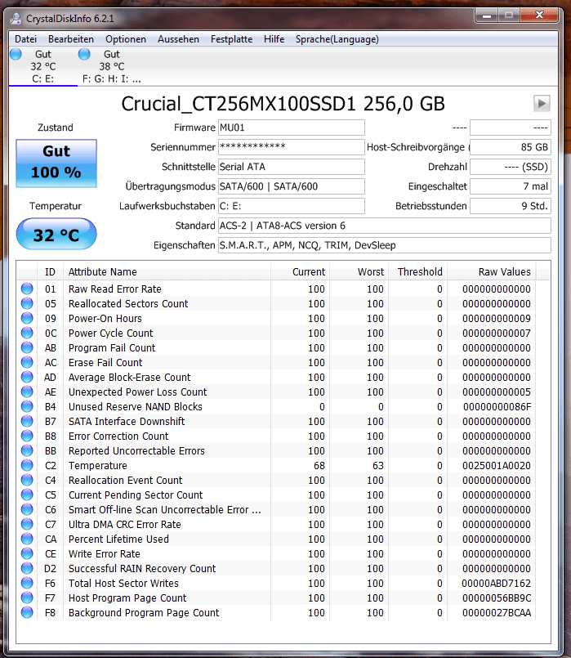This screenshot has height=658, width=571.
Task: Open the Datei menu
Action: (25, 39)
